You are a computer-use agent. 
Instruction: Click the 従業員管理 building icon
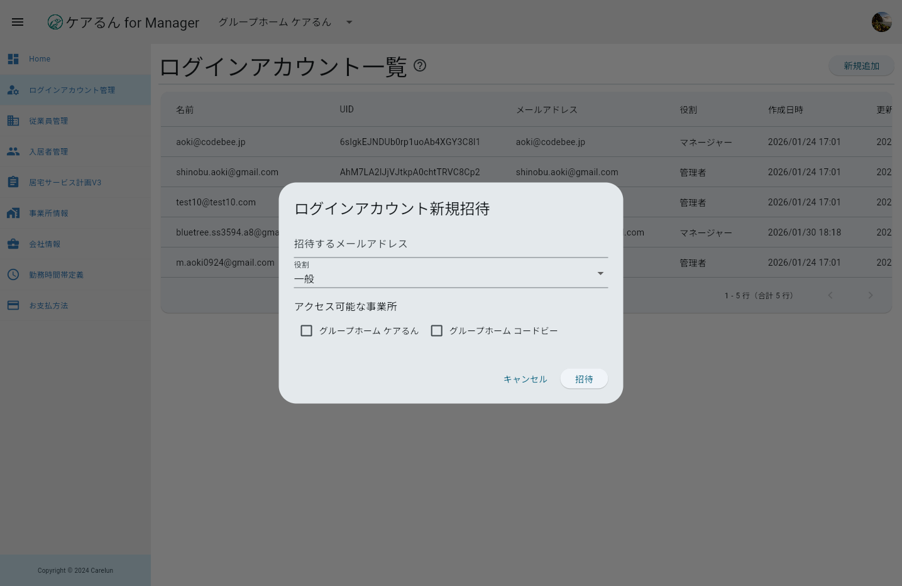(13, 121)
